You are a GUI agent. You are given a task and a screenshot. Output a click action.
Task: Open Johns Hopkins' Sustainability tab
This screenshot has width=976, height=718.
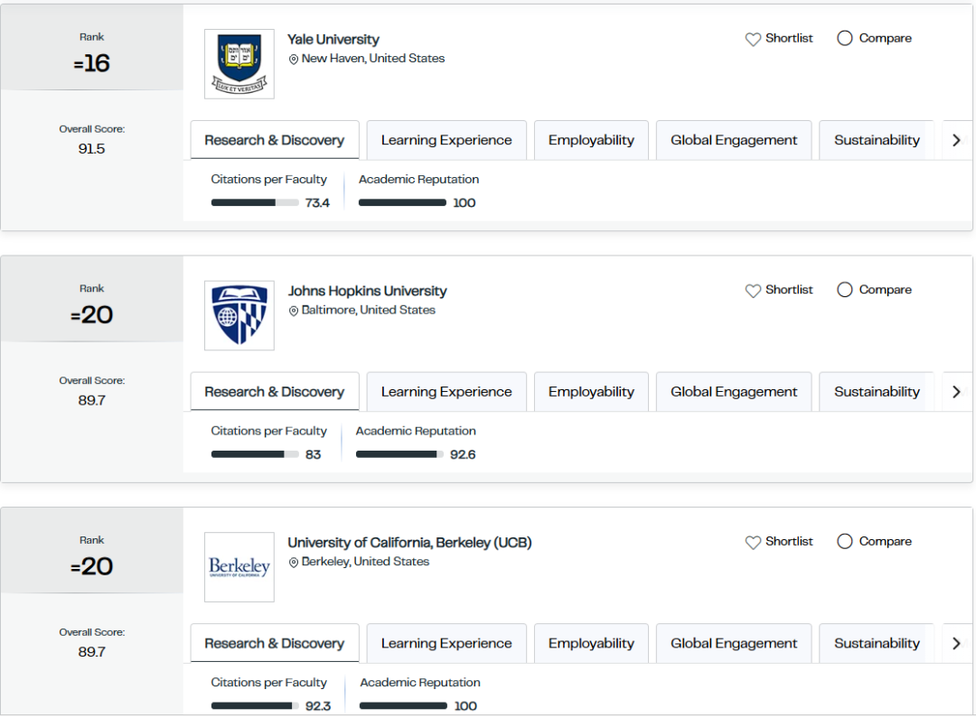877,391
